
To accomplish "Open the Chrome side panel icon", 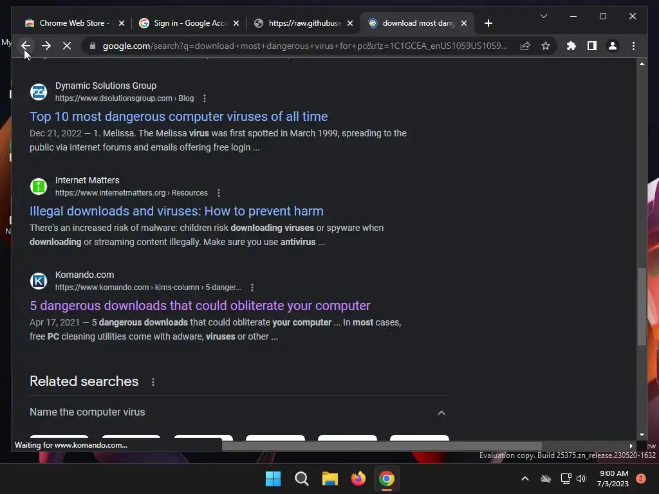I will [592, 46].
